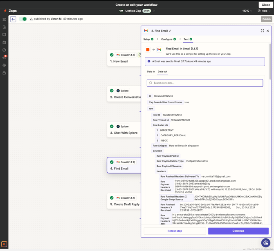
Task: Open the notifications icon with red badge
Action: point(4,57)
